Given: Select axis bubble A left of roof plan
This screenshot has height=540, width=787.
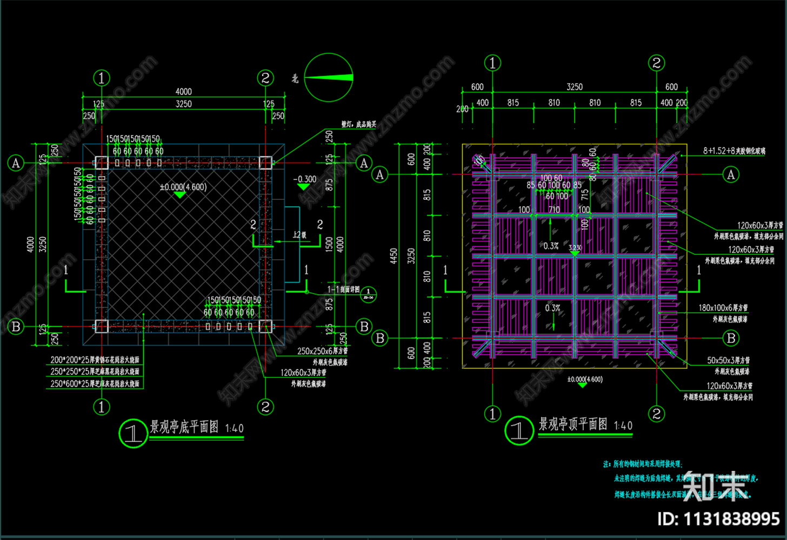Looking at the screenshot, I should click(380, 174).
